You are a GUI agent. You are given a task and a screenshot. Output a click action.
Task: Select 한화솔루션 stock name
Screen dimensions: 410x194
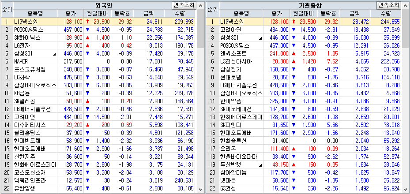click(233, 141)
